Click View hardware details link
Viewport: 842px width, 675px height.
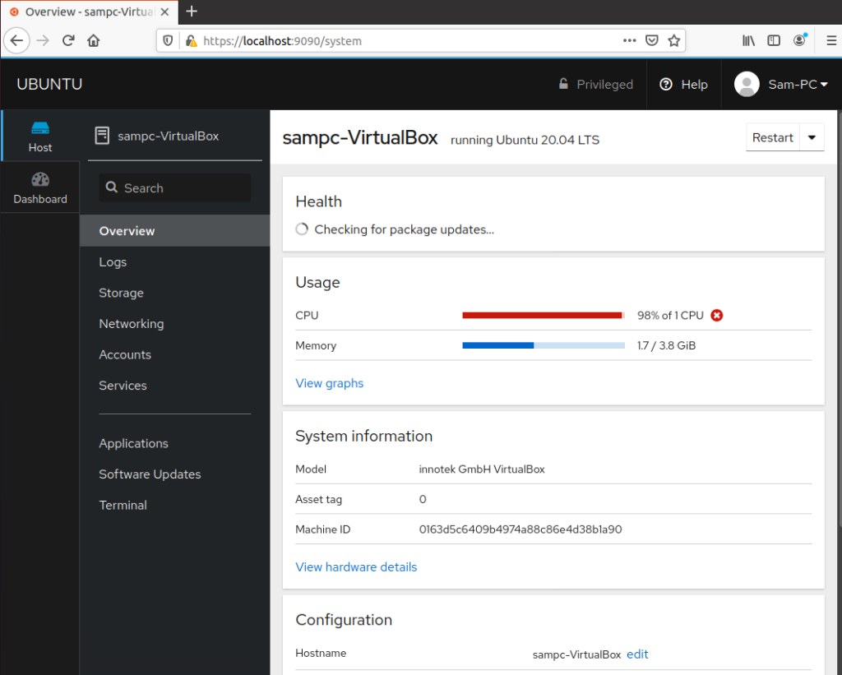tap(356, 566)
